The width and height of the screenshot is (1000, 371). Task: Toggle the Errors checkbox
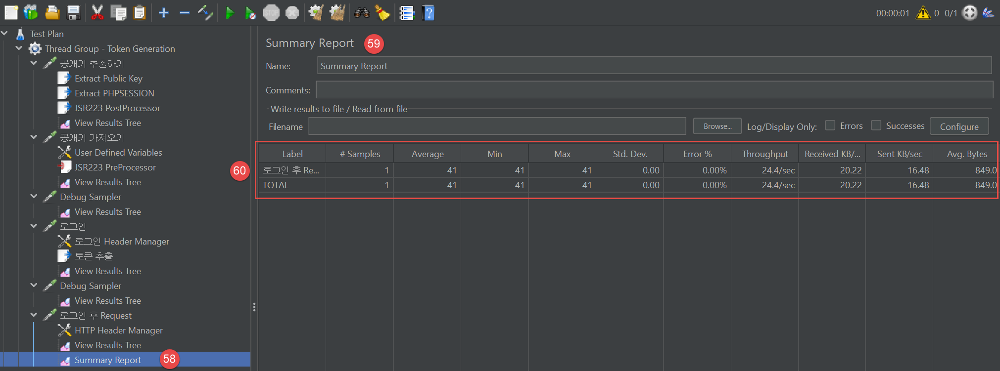click(x=830, y=125)
